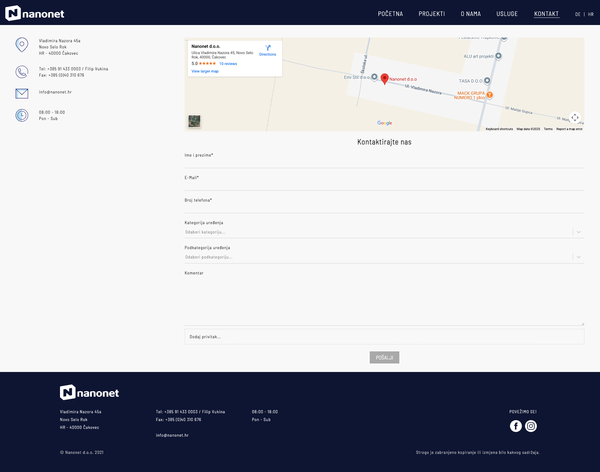Image resolution: width=600 pixels, height=472 pixels.
Task: Open the Facebook icon in the footer
Action: point(516,426)
